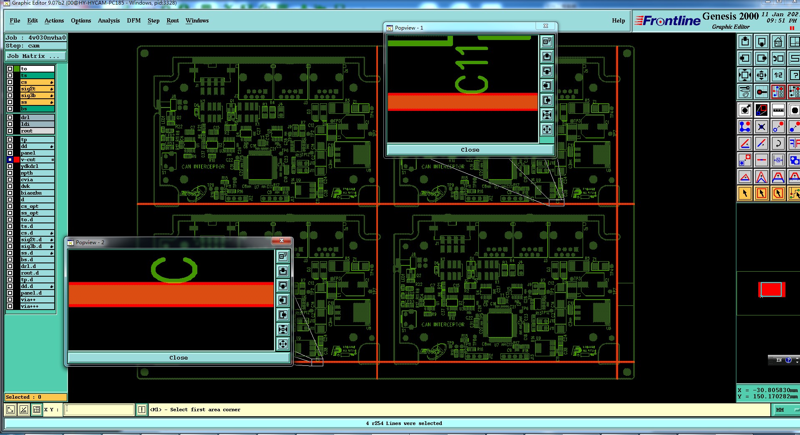This screenshot has height=435, width=800.
Task: Select the red and blue squares zoom-window icon
Action: click(762, 110)
